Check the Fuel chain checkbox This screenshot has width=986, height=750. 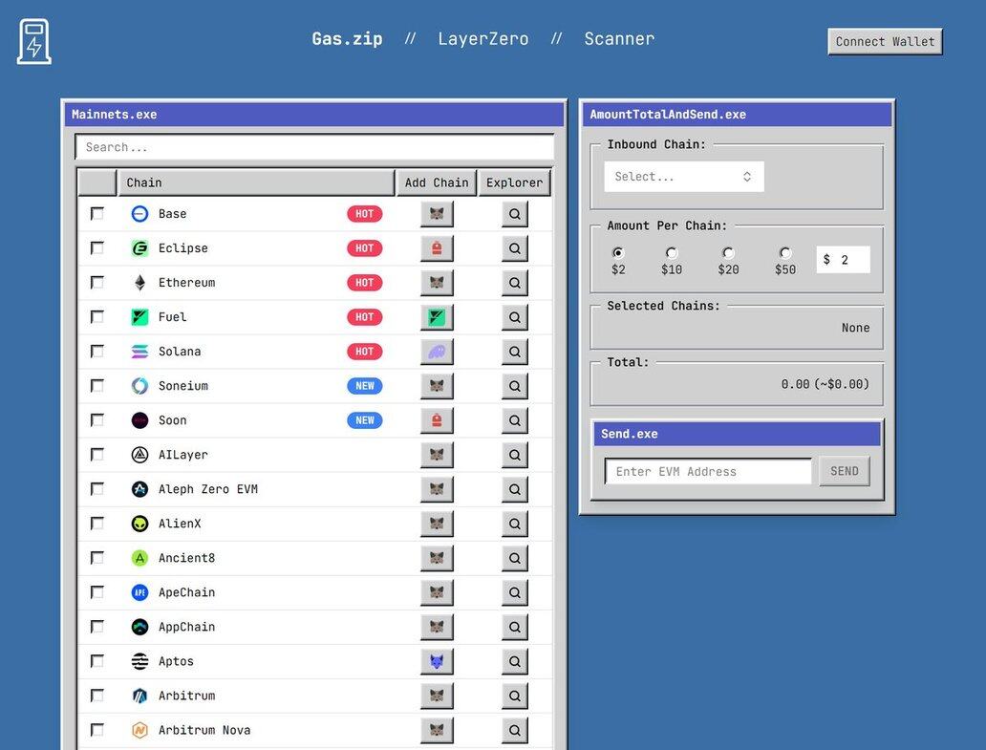tap(96, 317)
